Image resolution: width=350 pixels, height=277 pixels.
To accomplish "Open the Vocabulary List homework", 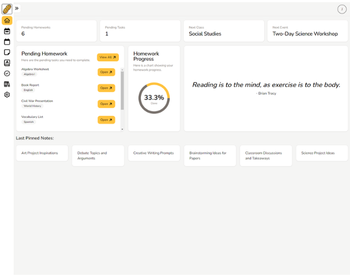I will click(106, 120).
